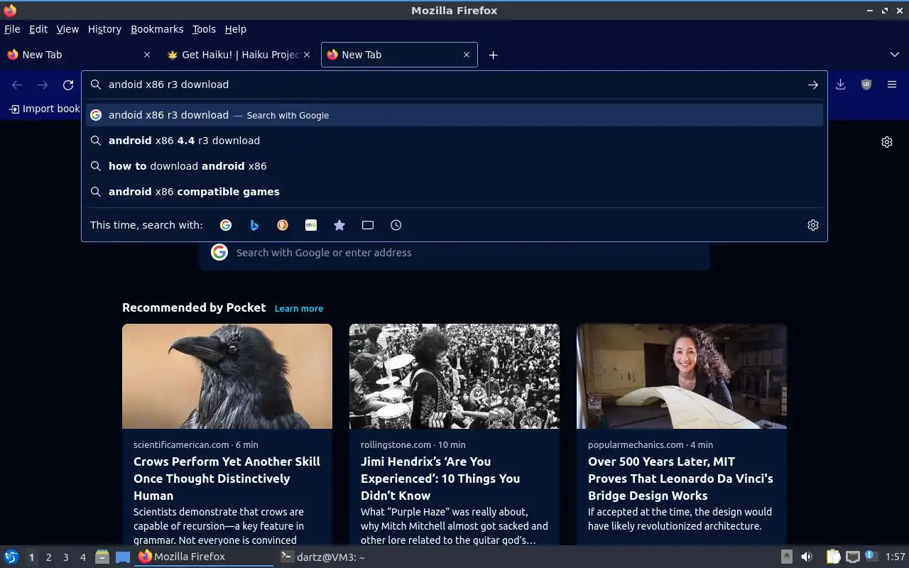Search this time with Google icon
The width and height of the screenshot is (909, 568).
226,225
